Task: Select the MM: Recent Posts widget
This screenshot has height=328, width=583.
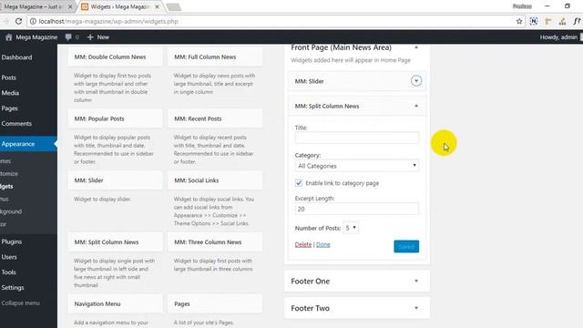Action: tap(215, 118)
